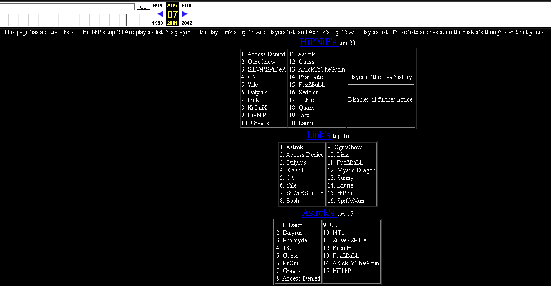Click the black marker on capture timeline
This screenshot has width=551, height=286.
pos(126,20)
